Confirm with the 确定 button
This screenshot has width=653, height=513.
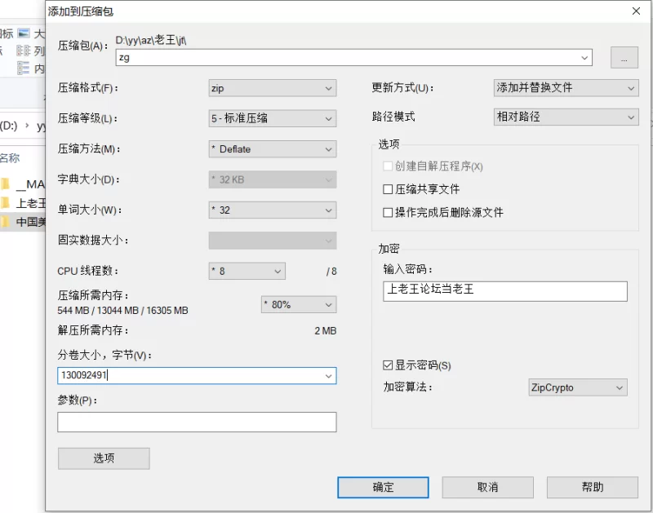(383, 487)
